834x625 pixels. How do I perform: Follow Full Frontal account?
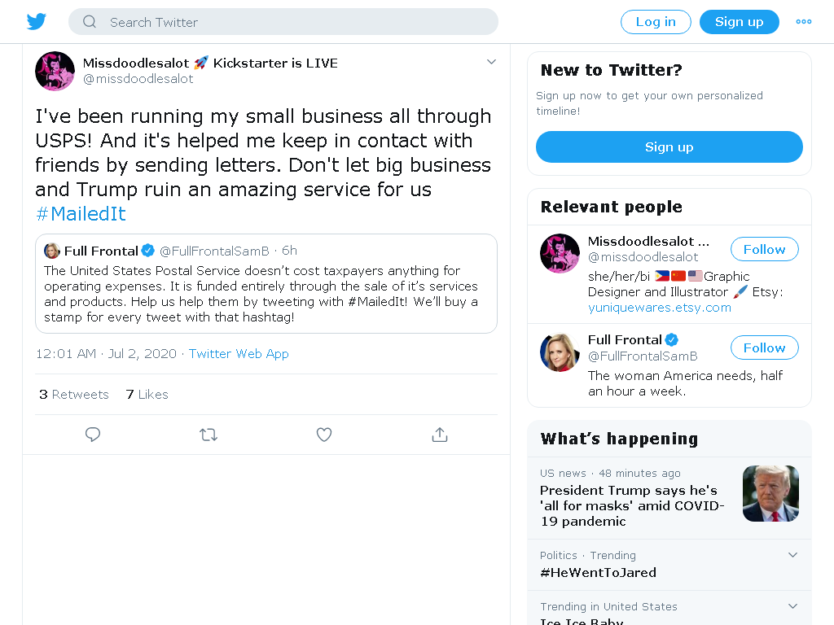[x=764, y=347]
